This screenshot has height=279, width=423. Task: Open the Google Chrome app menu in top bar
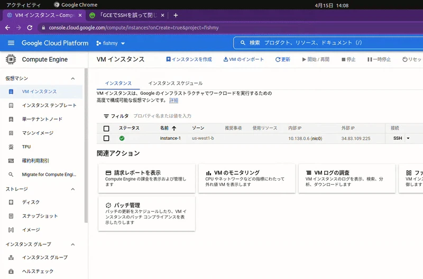pos(76,5)
